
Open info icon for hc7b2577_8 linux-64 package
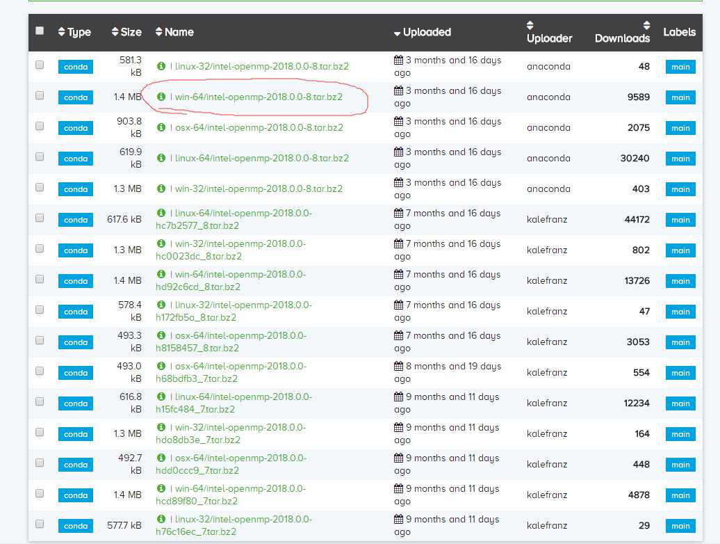pos(161,213)
